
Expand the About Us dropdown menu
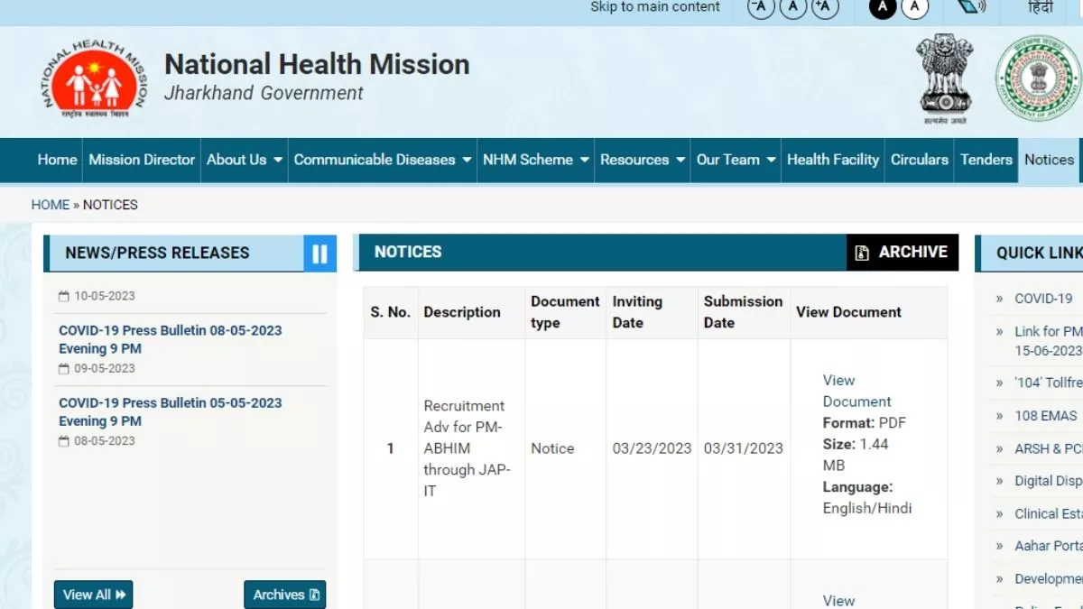click(244, 160)
